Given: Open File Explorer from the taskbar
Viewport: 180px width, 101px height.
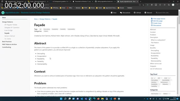Looking at the screenshot, I should [102, 99].
